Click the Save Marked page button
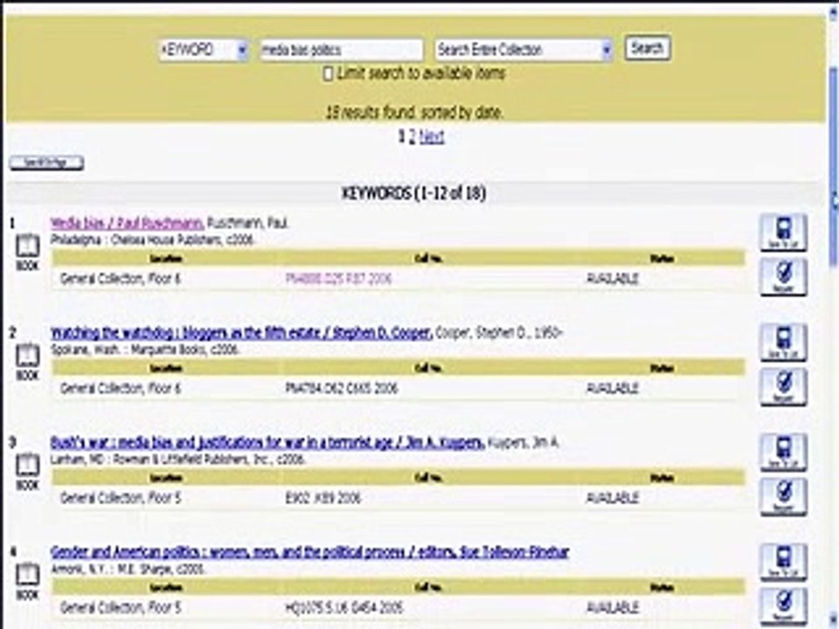 [46, 162]
